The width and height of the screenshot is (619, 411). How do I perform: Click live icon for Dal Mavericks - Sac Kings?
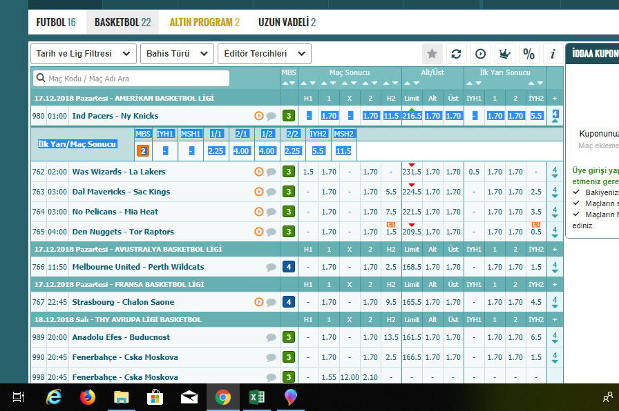tap(258, 192)
